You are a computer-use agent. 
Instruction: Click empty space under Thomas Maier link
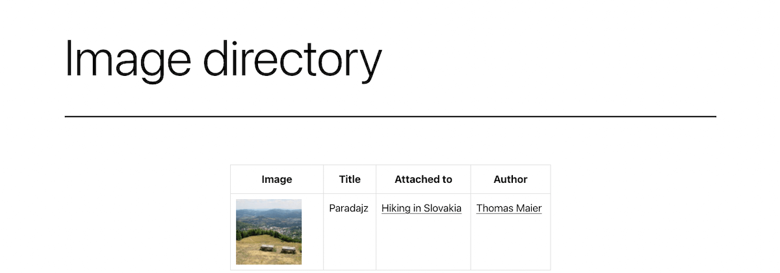click(510, 243)
